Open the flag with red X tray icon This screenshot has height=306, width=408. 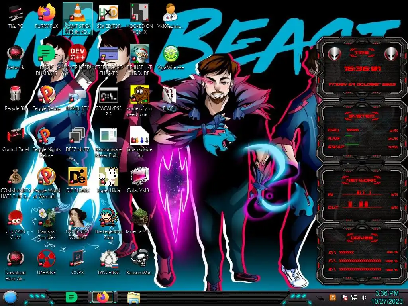click(x=344, y=297)
